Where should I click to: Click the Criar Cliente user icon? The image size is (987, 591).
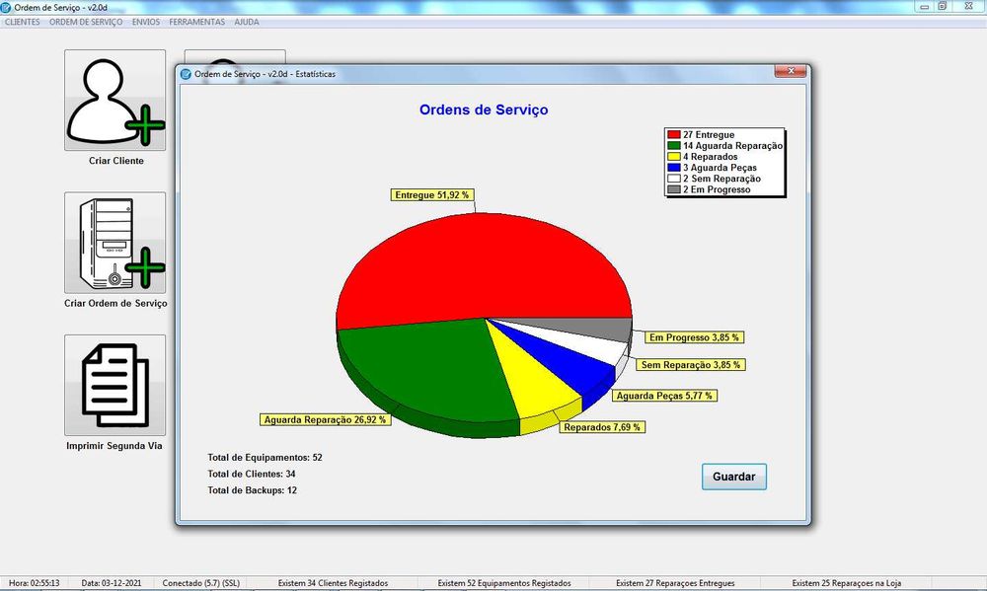[115, 100]
